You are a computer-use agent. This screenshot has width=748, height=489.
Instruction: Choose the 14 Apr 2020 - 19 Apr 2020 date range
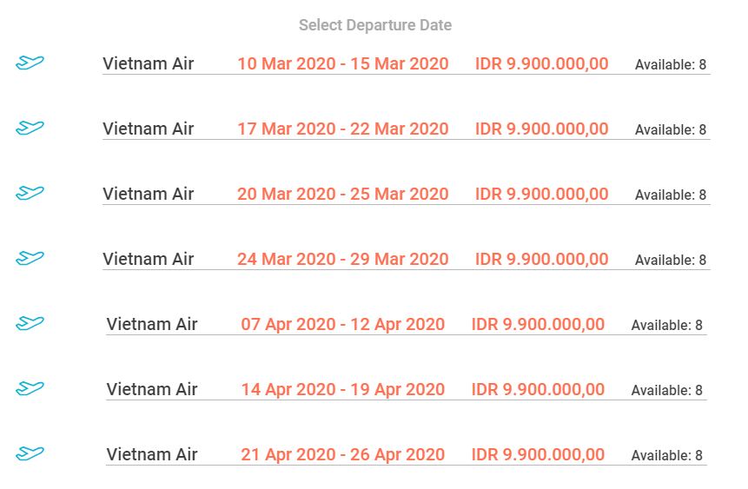[343, 389]
